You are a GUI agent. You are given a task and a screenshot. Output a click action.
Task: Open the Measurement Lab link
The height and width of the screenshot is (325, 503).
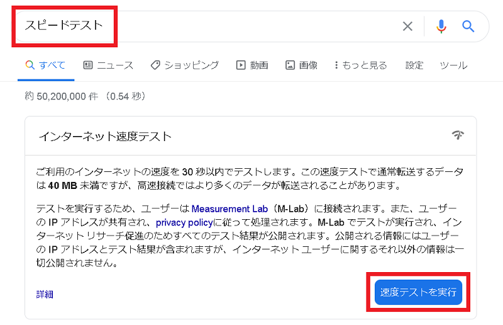(x=229, y=208)
